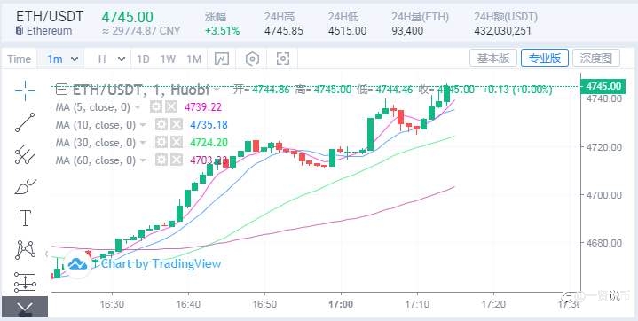This screenshot has width=638, height=321.
Task: Open MA 60 indicator settings gear
Action: 161,160
